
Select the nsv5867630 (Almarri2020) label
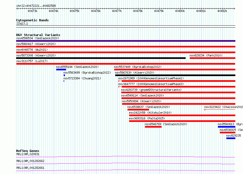click(x=135, y=73)
